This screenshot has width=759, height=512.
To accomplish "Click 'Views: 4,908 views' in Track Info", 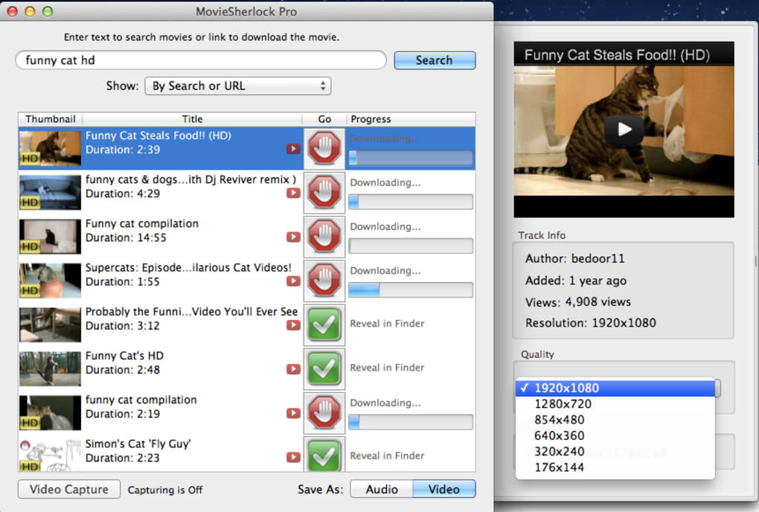I will (x=578, y=302).
